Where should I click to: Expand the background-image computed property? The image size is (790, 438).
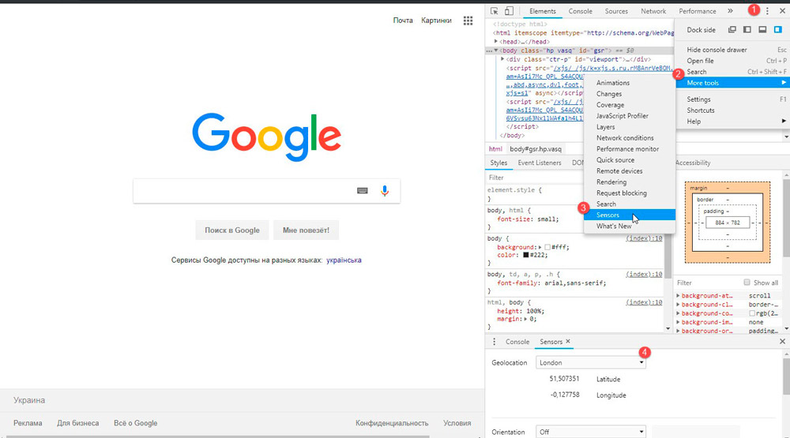[678, 322]
